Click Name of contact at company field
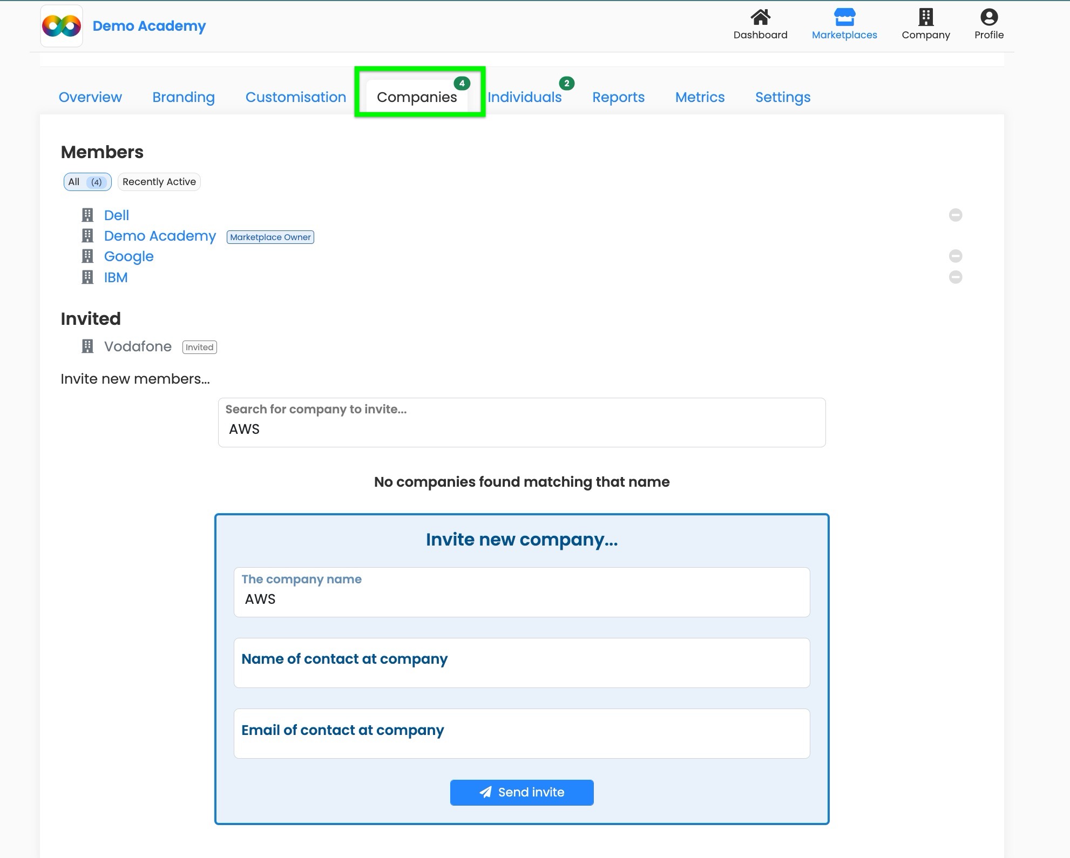 [x=522, y=663]
